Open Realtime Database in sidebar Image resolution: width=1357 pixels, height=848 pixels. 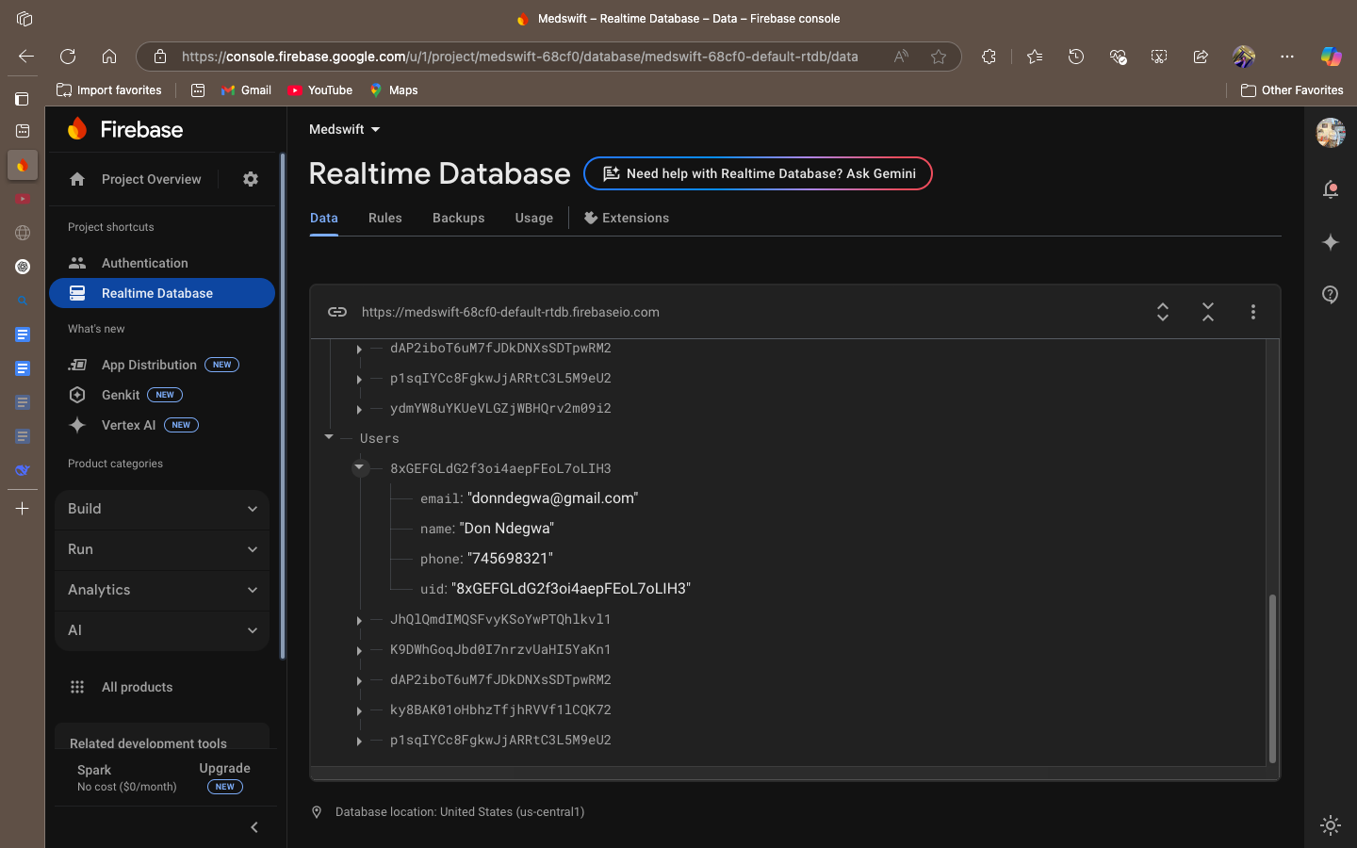tap(162, 293)
